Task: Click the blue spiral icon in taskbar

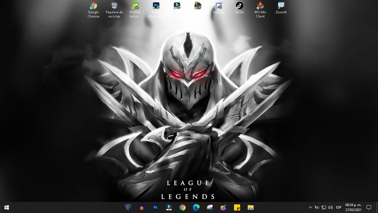Action: 128,207
